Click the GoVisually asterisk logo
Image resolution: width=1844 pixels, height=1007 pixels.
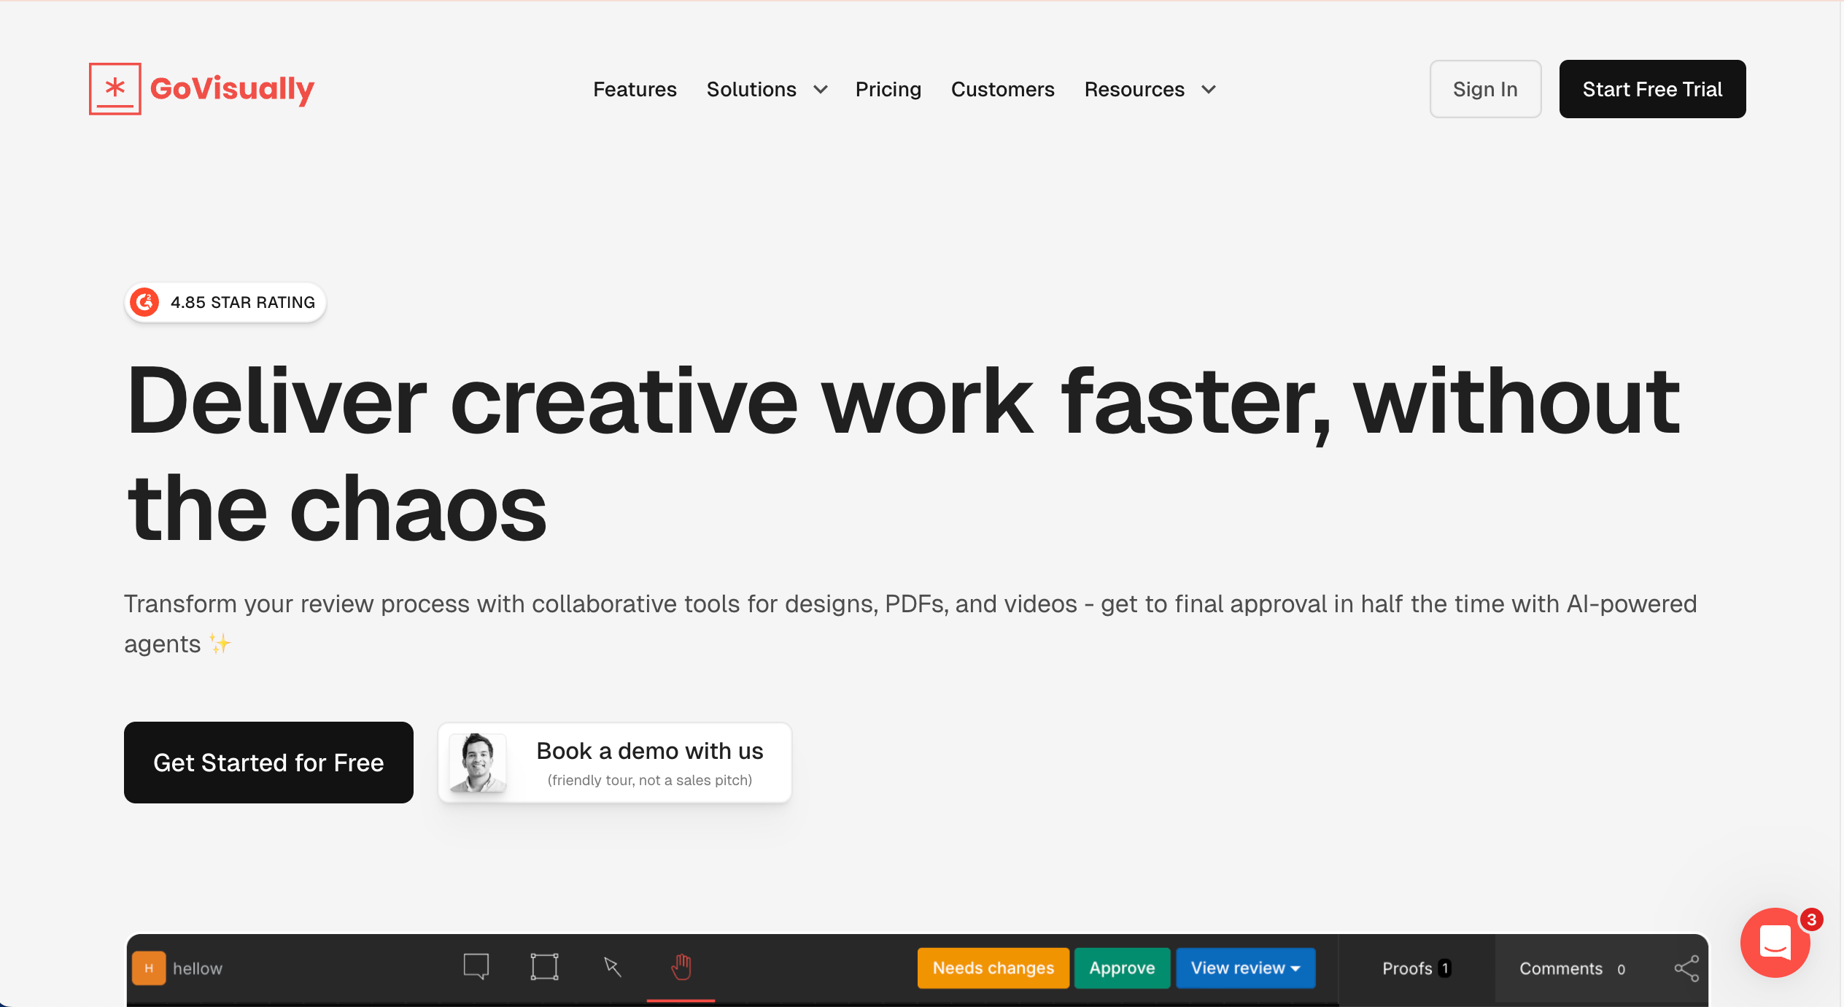pos(115,89)
